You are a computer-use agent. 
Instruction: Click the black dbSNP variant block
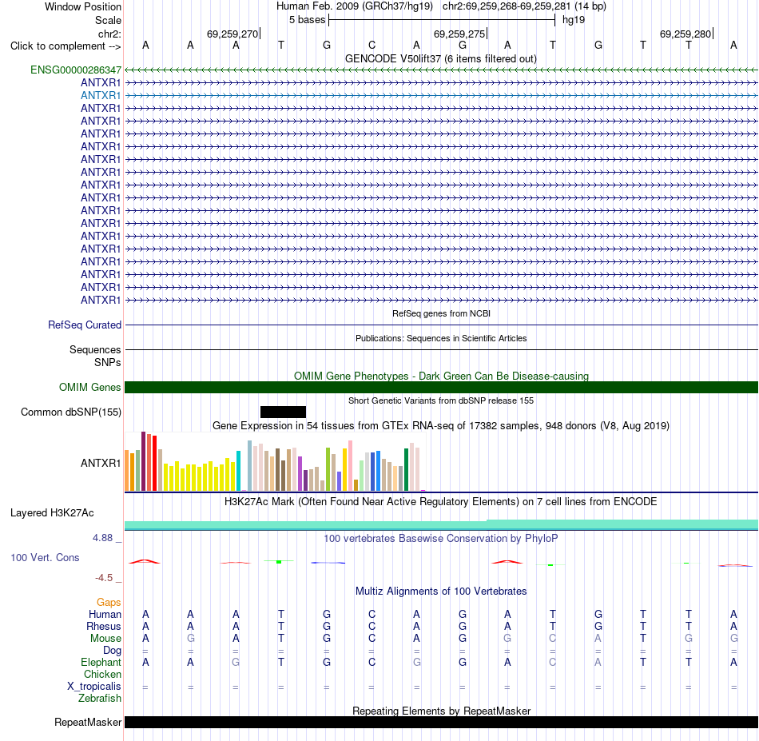click(283, 412)
